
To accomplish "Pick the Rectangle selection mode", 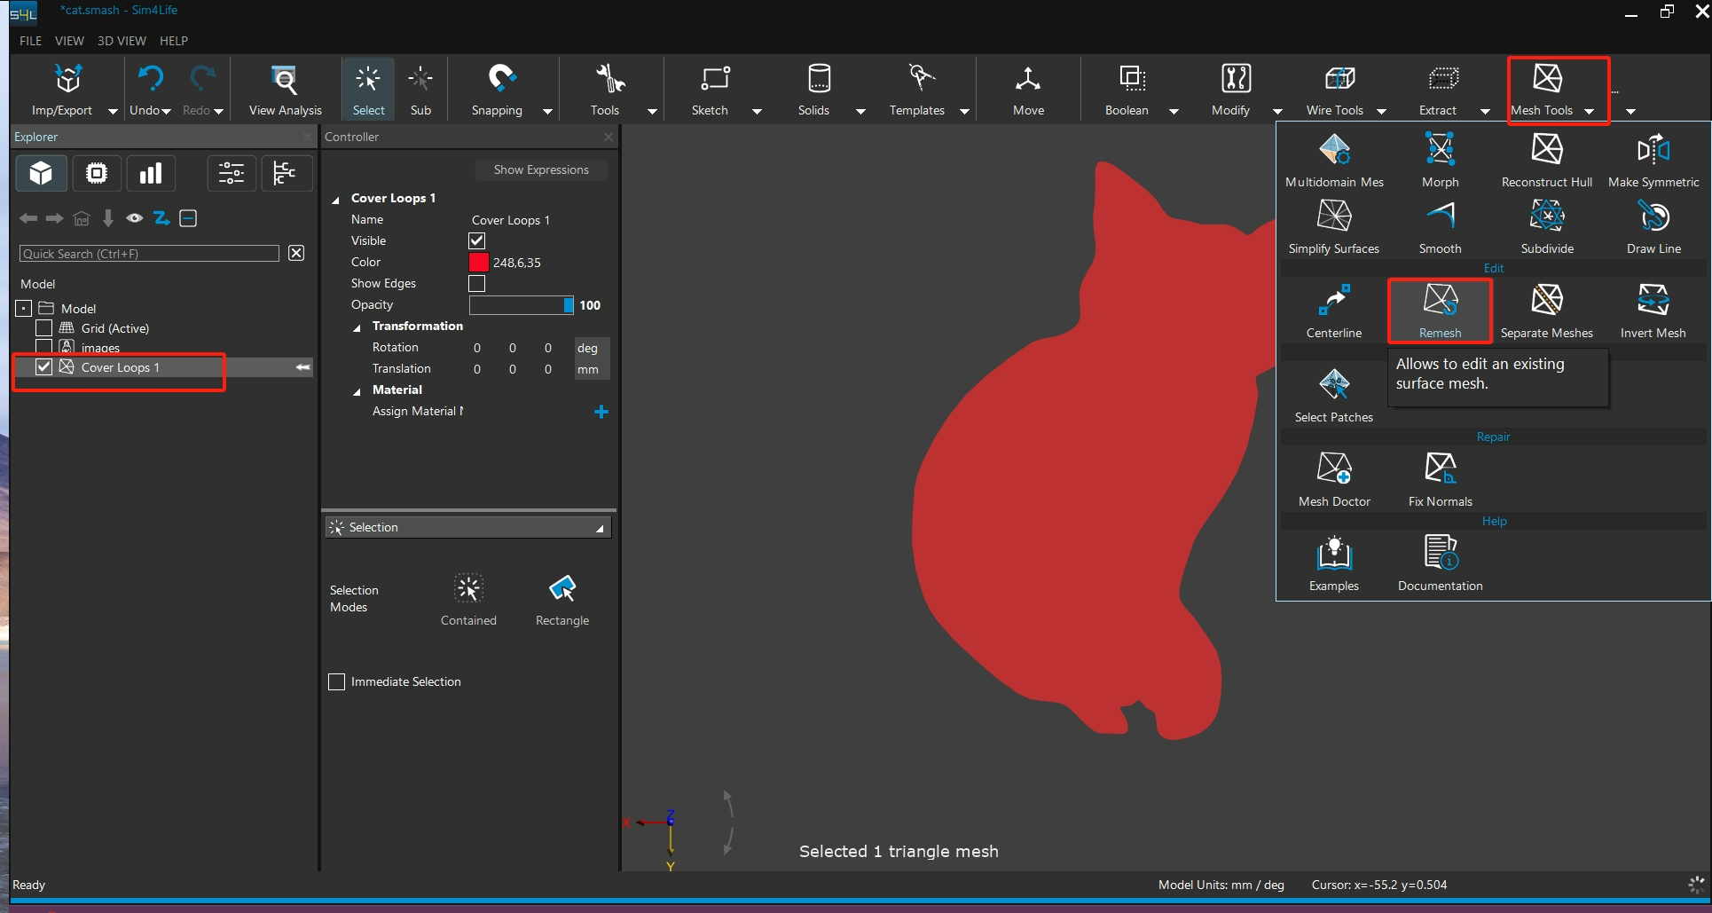I will [562, 589].
